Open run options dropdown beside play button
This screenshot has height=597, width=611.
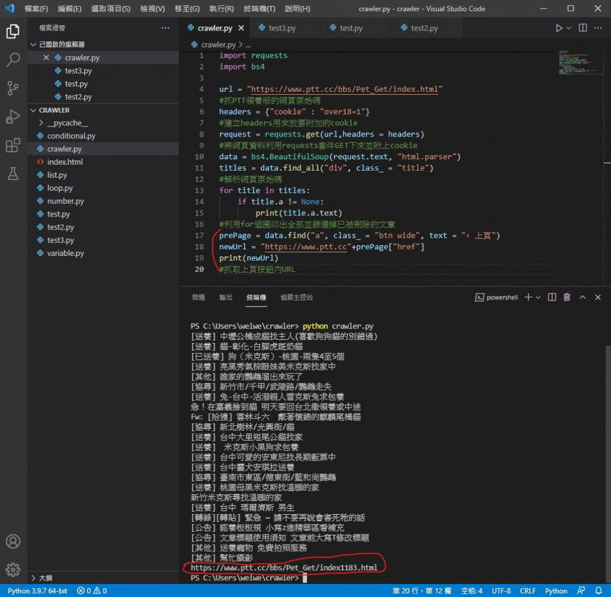569,28
